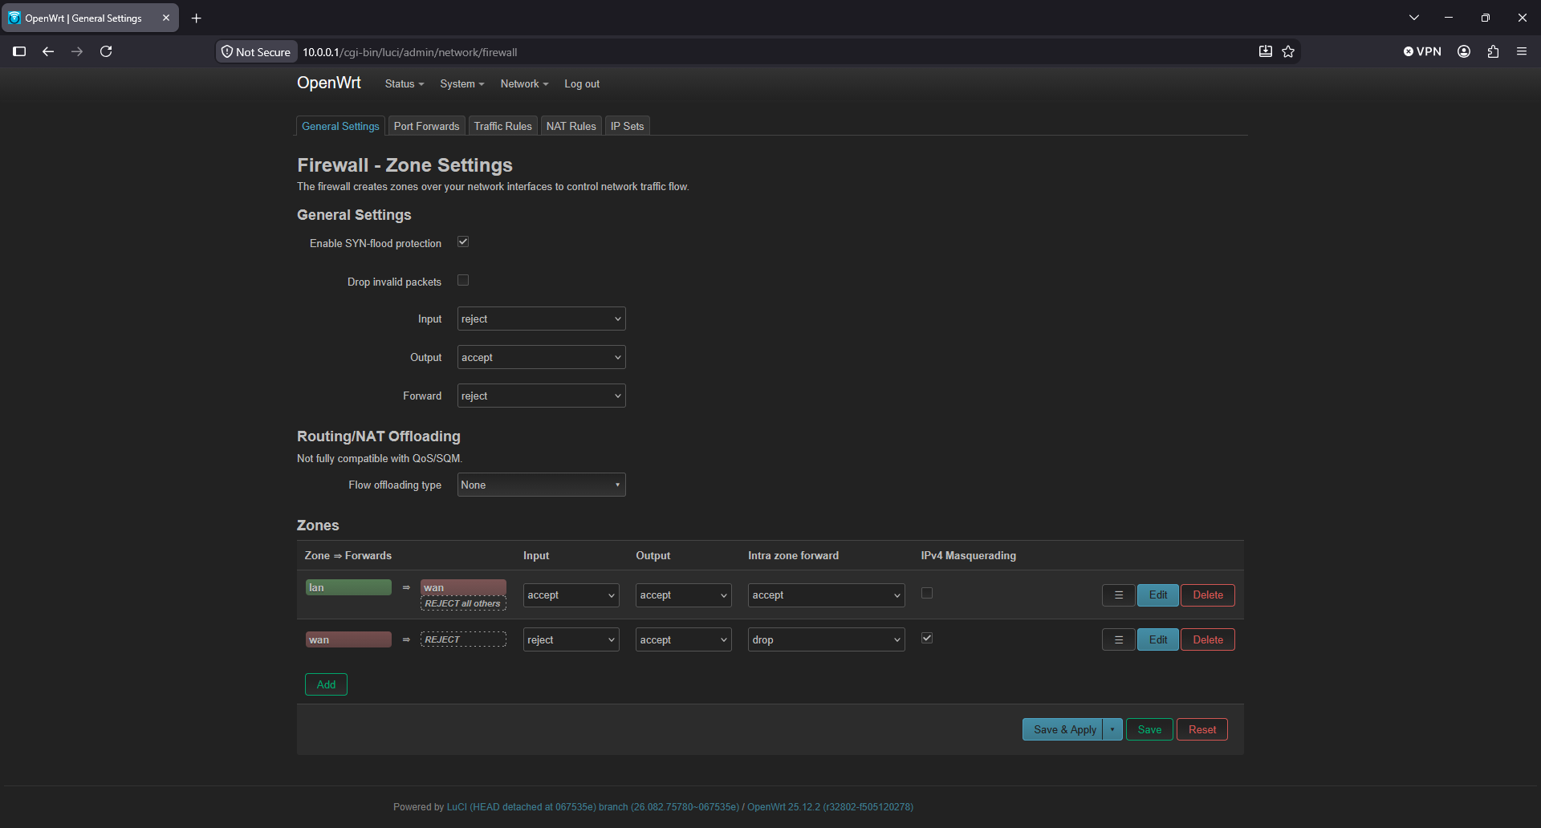The height and width of the screenshot is (828, 1541).
Task: Enable IPv4 Masquerading for lan zone
Action: (927, 593)
